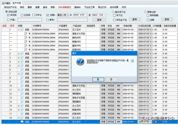
Task: Decline the dialog with the 否 button
Action: tap(111, 79)
